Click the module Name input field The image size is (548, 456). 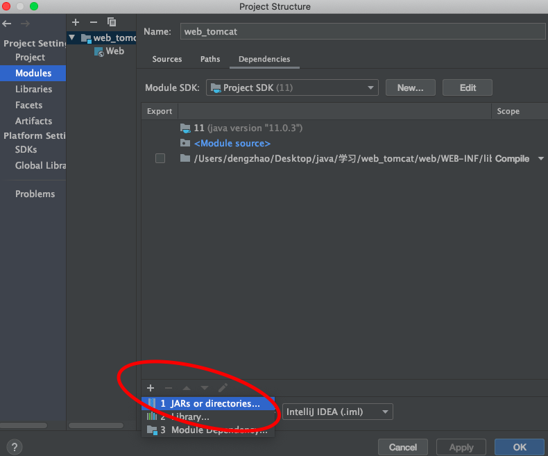click(362, 31)
